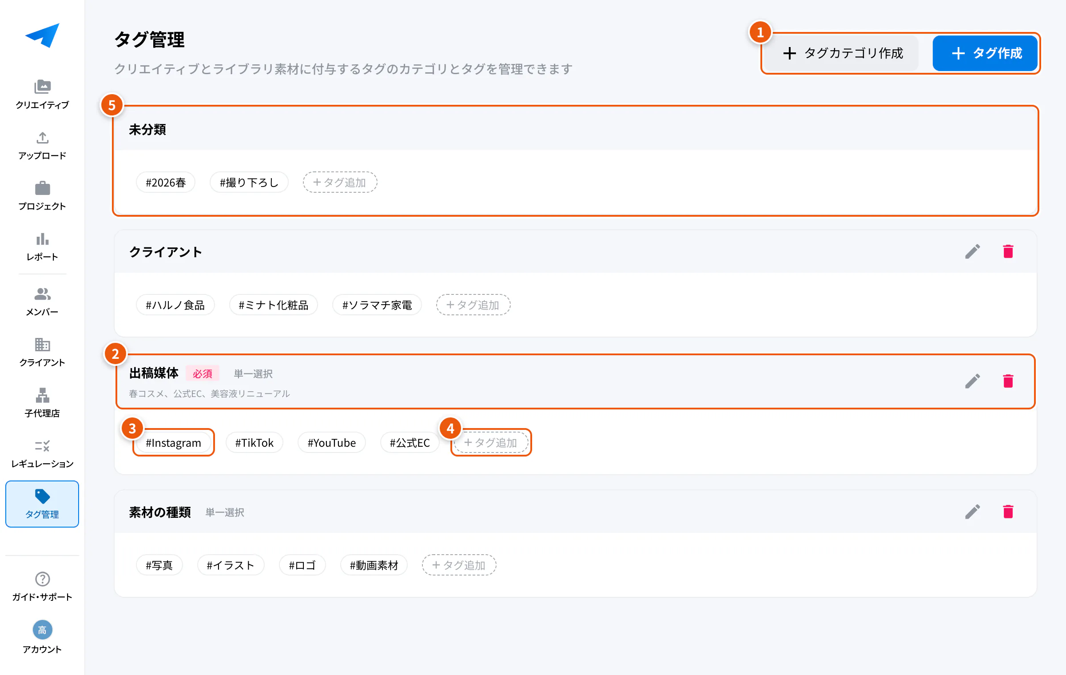Add a tag to the 素材の種類 category
Screen dimensions: 1066x675
[459, 565]
